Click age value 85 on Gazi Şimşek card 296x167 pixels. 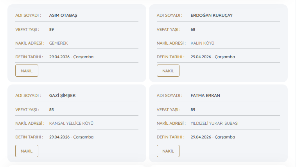(x=52, y=110)
